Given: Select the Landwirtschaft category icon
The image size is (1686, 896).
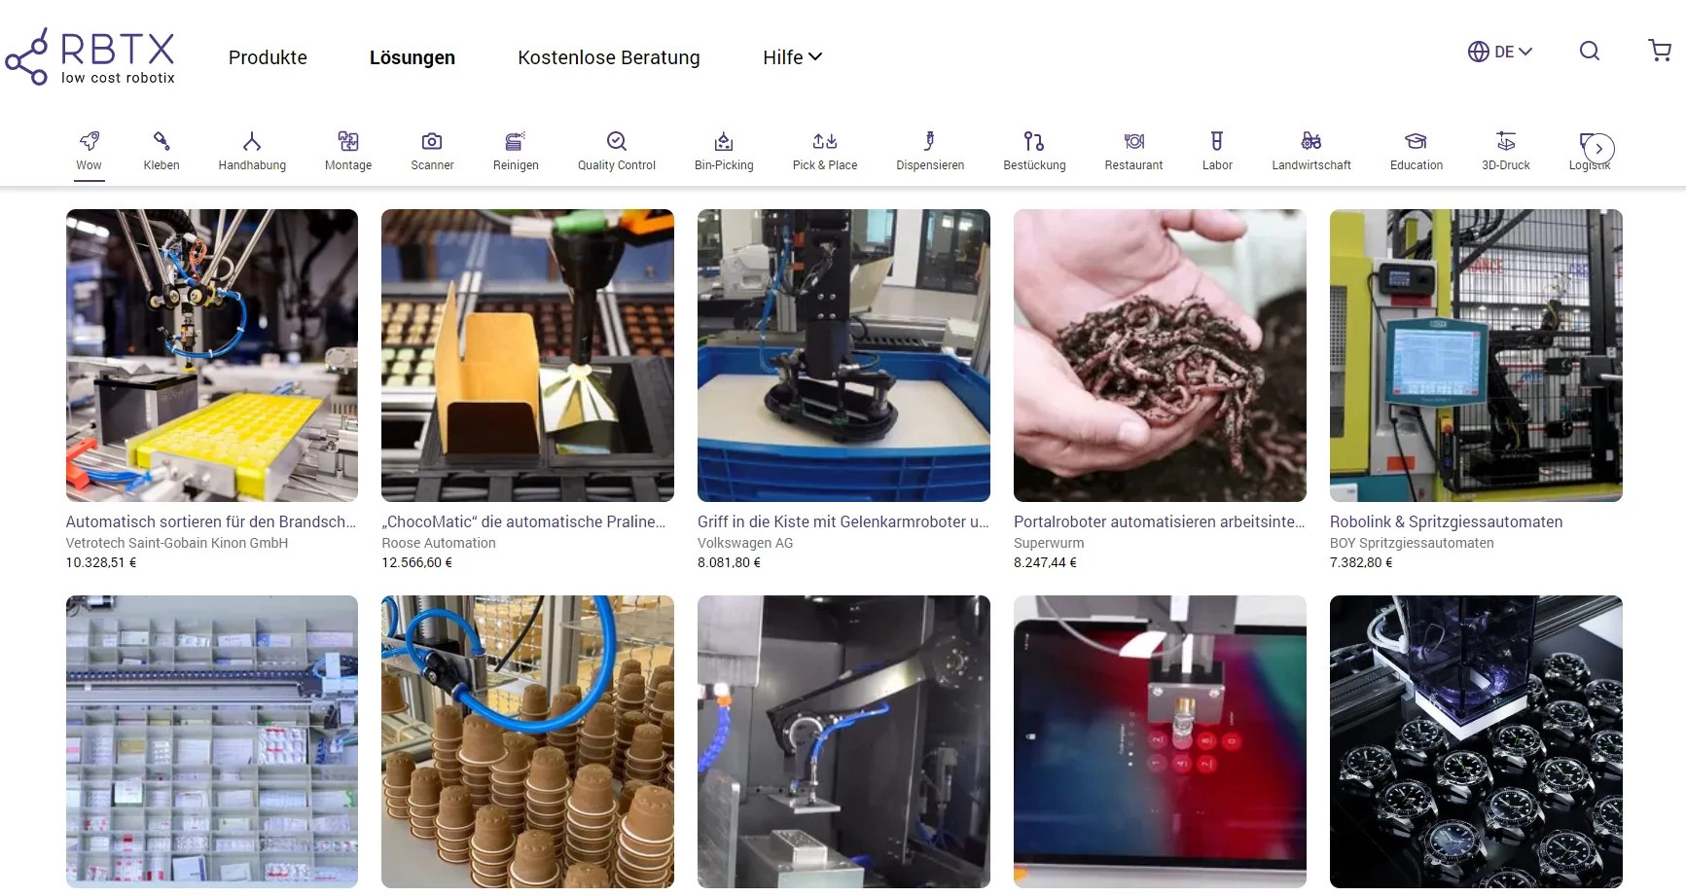Looking at the screenshot, I should 1310,148.
